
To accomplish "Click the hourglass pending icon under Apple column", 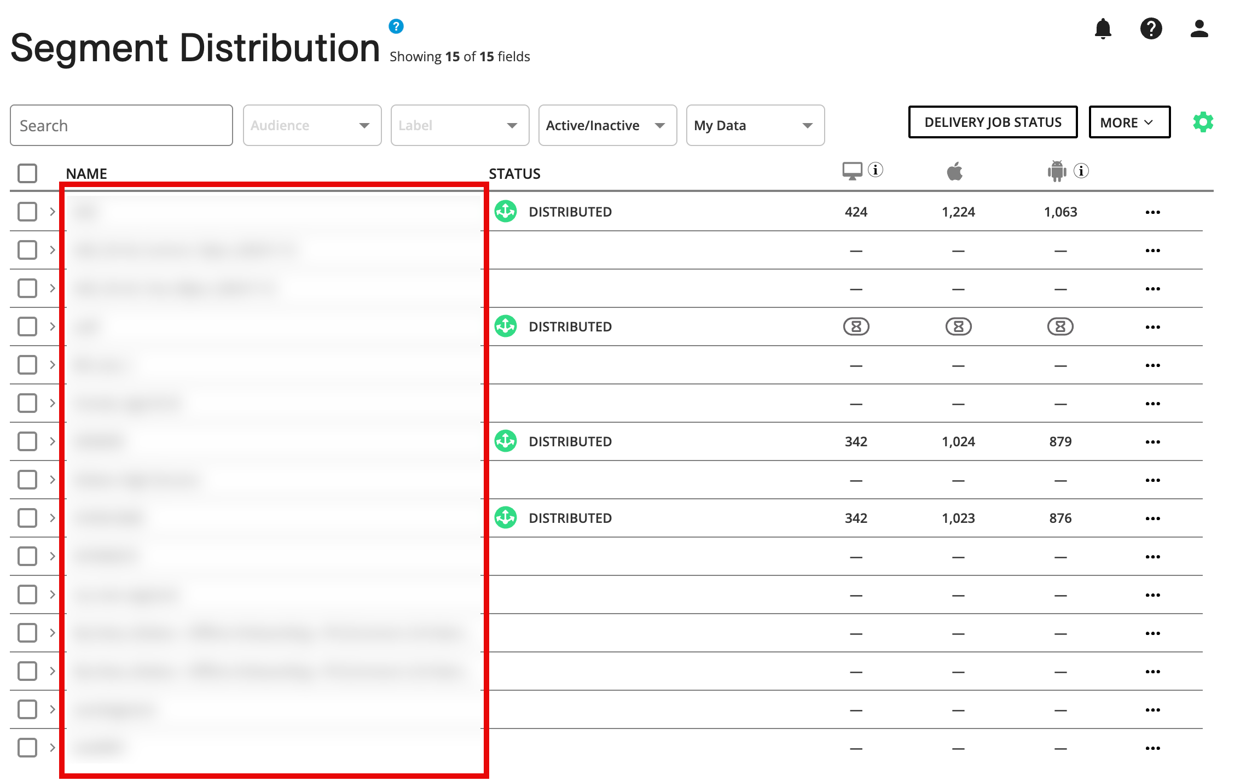I will point(958,327).
